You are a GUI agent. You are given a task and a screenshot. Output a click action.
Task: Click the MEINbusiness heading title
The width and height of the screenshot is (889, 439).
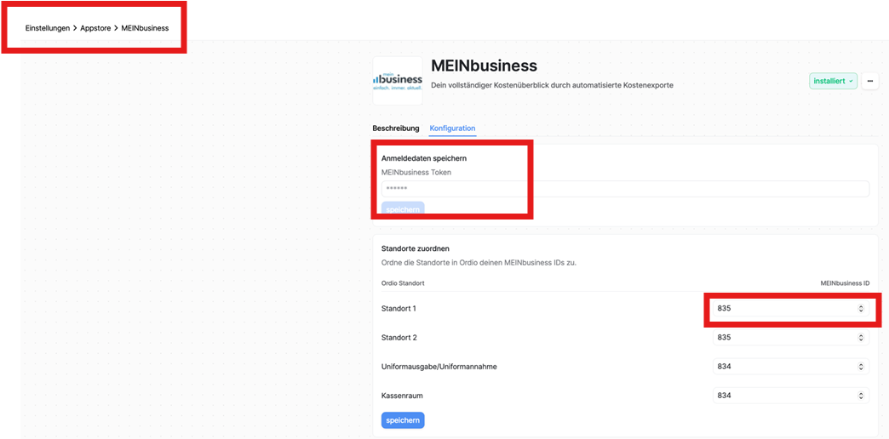[484, 66]
